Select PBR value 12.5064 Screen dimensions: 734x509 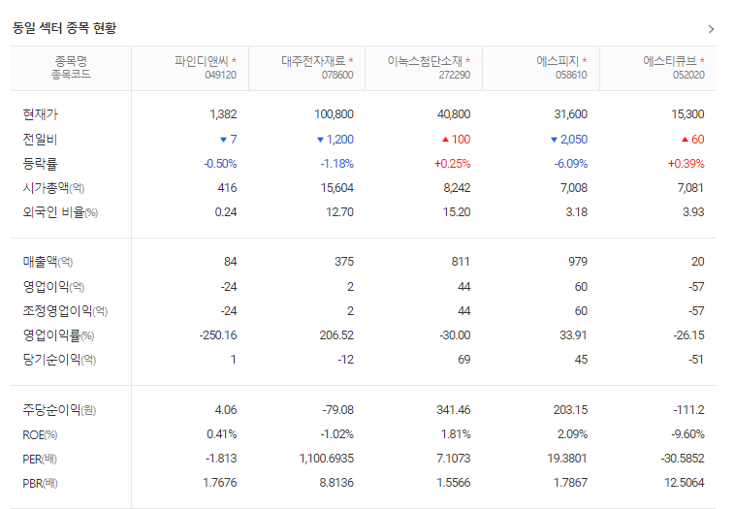684,483
